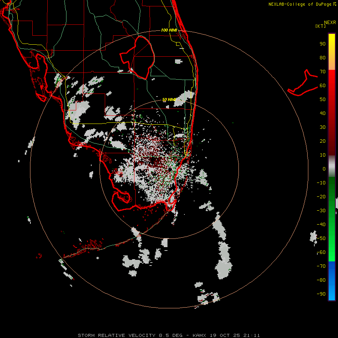Click the -40 knot scale label
The width and height of the screenshot is (338, 338).
pos(321,225)
